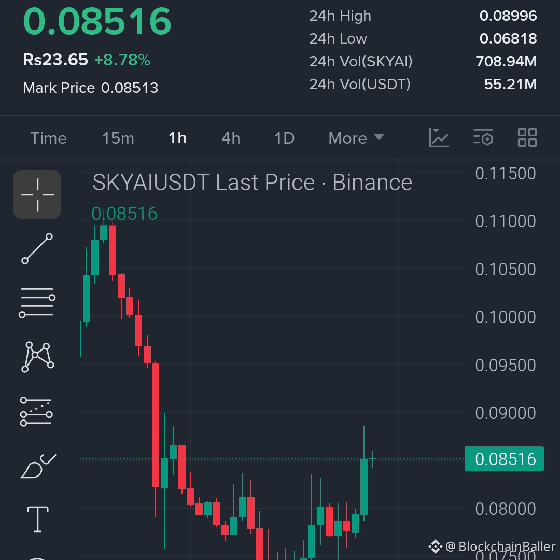Click the 0.09000 price axis label
This screenshot has width=560, height=560.
(506, 413)
